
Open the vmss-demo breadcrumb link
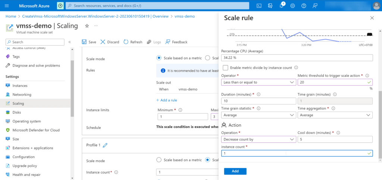point(185,16)
